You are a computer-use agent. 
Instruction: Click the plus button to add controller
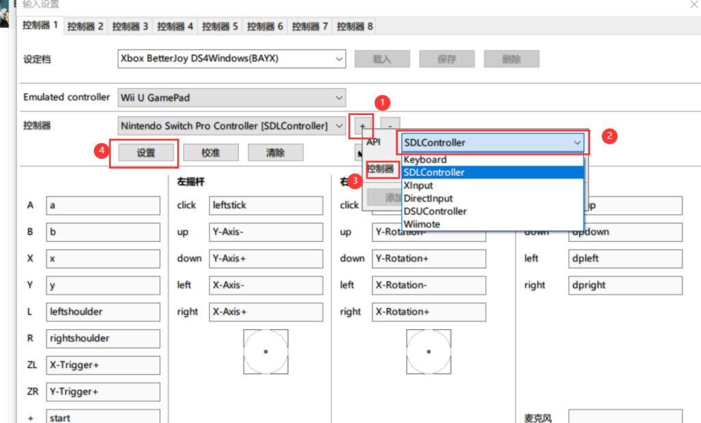click(362, 127)
